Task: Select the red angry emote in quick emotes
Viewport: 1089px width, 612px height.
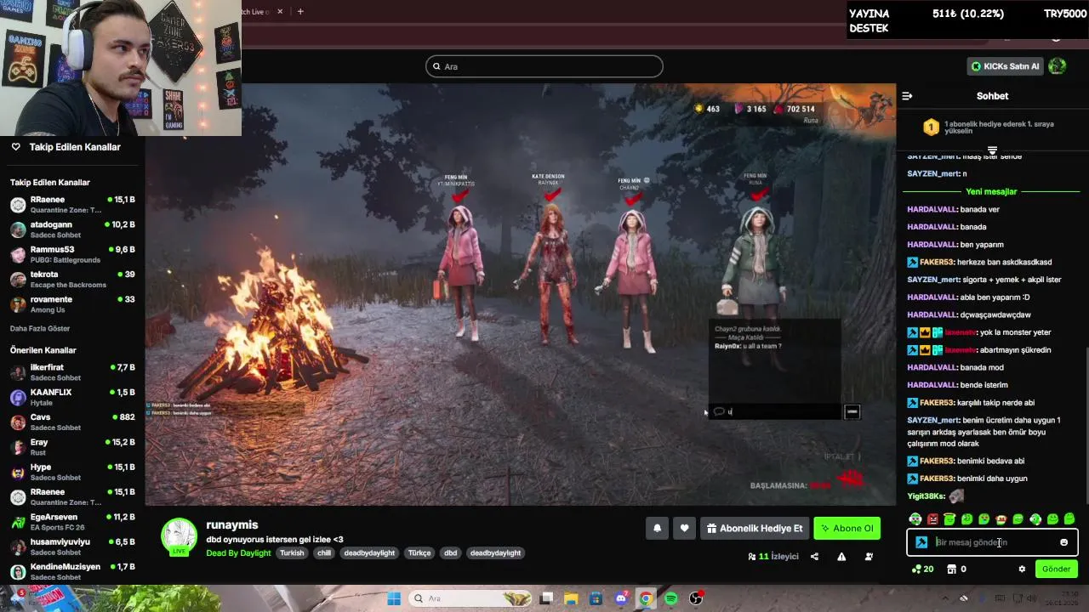Action: [932, 518]
